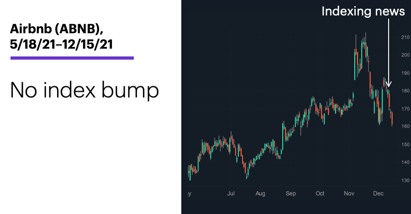The height and width of the screenshot is (214, 411).
Task: Click the 180 price level on axis
Action: click(x=405, y=91)
